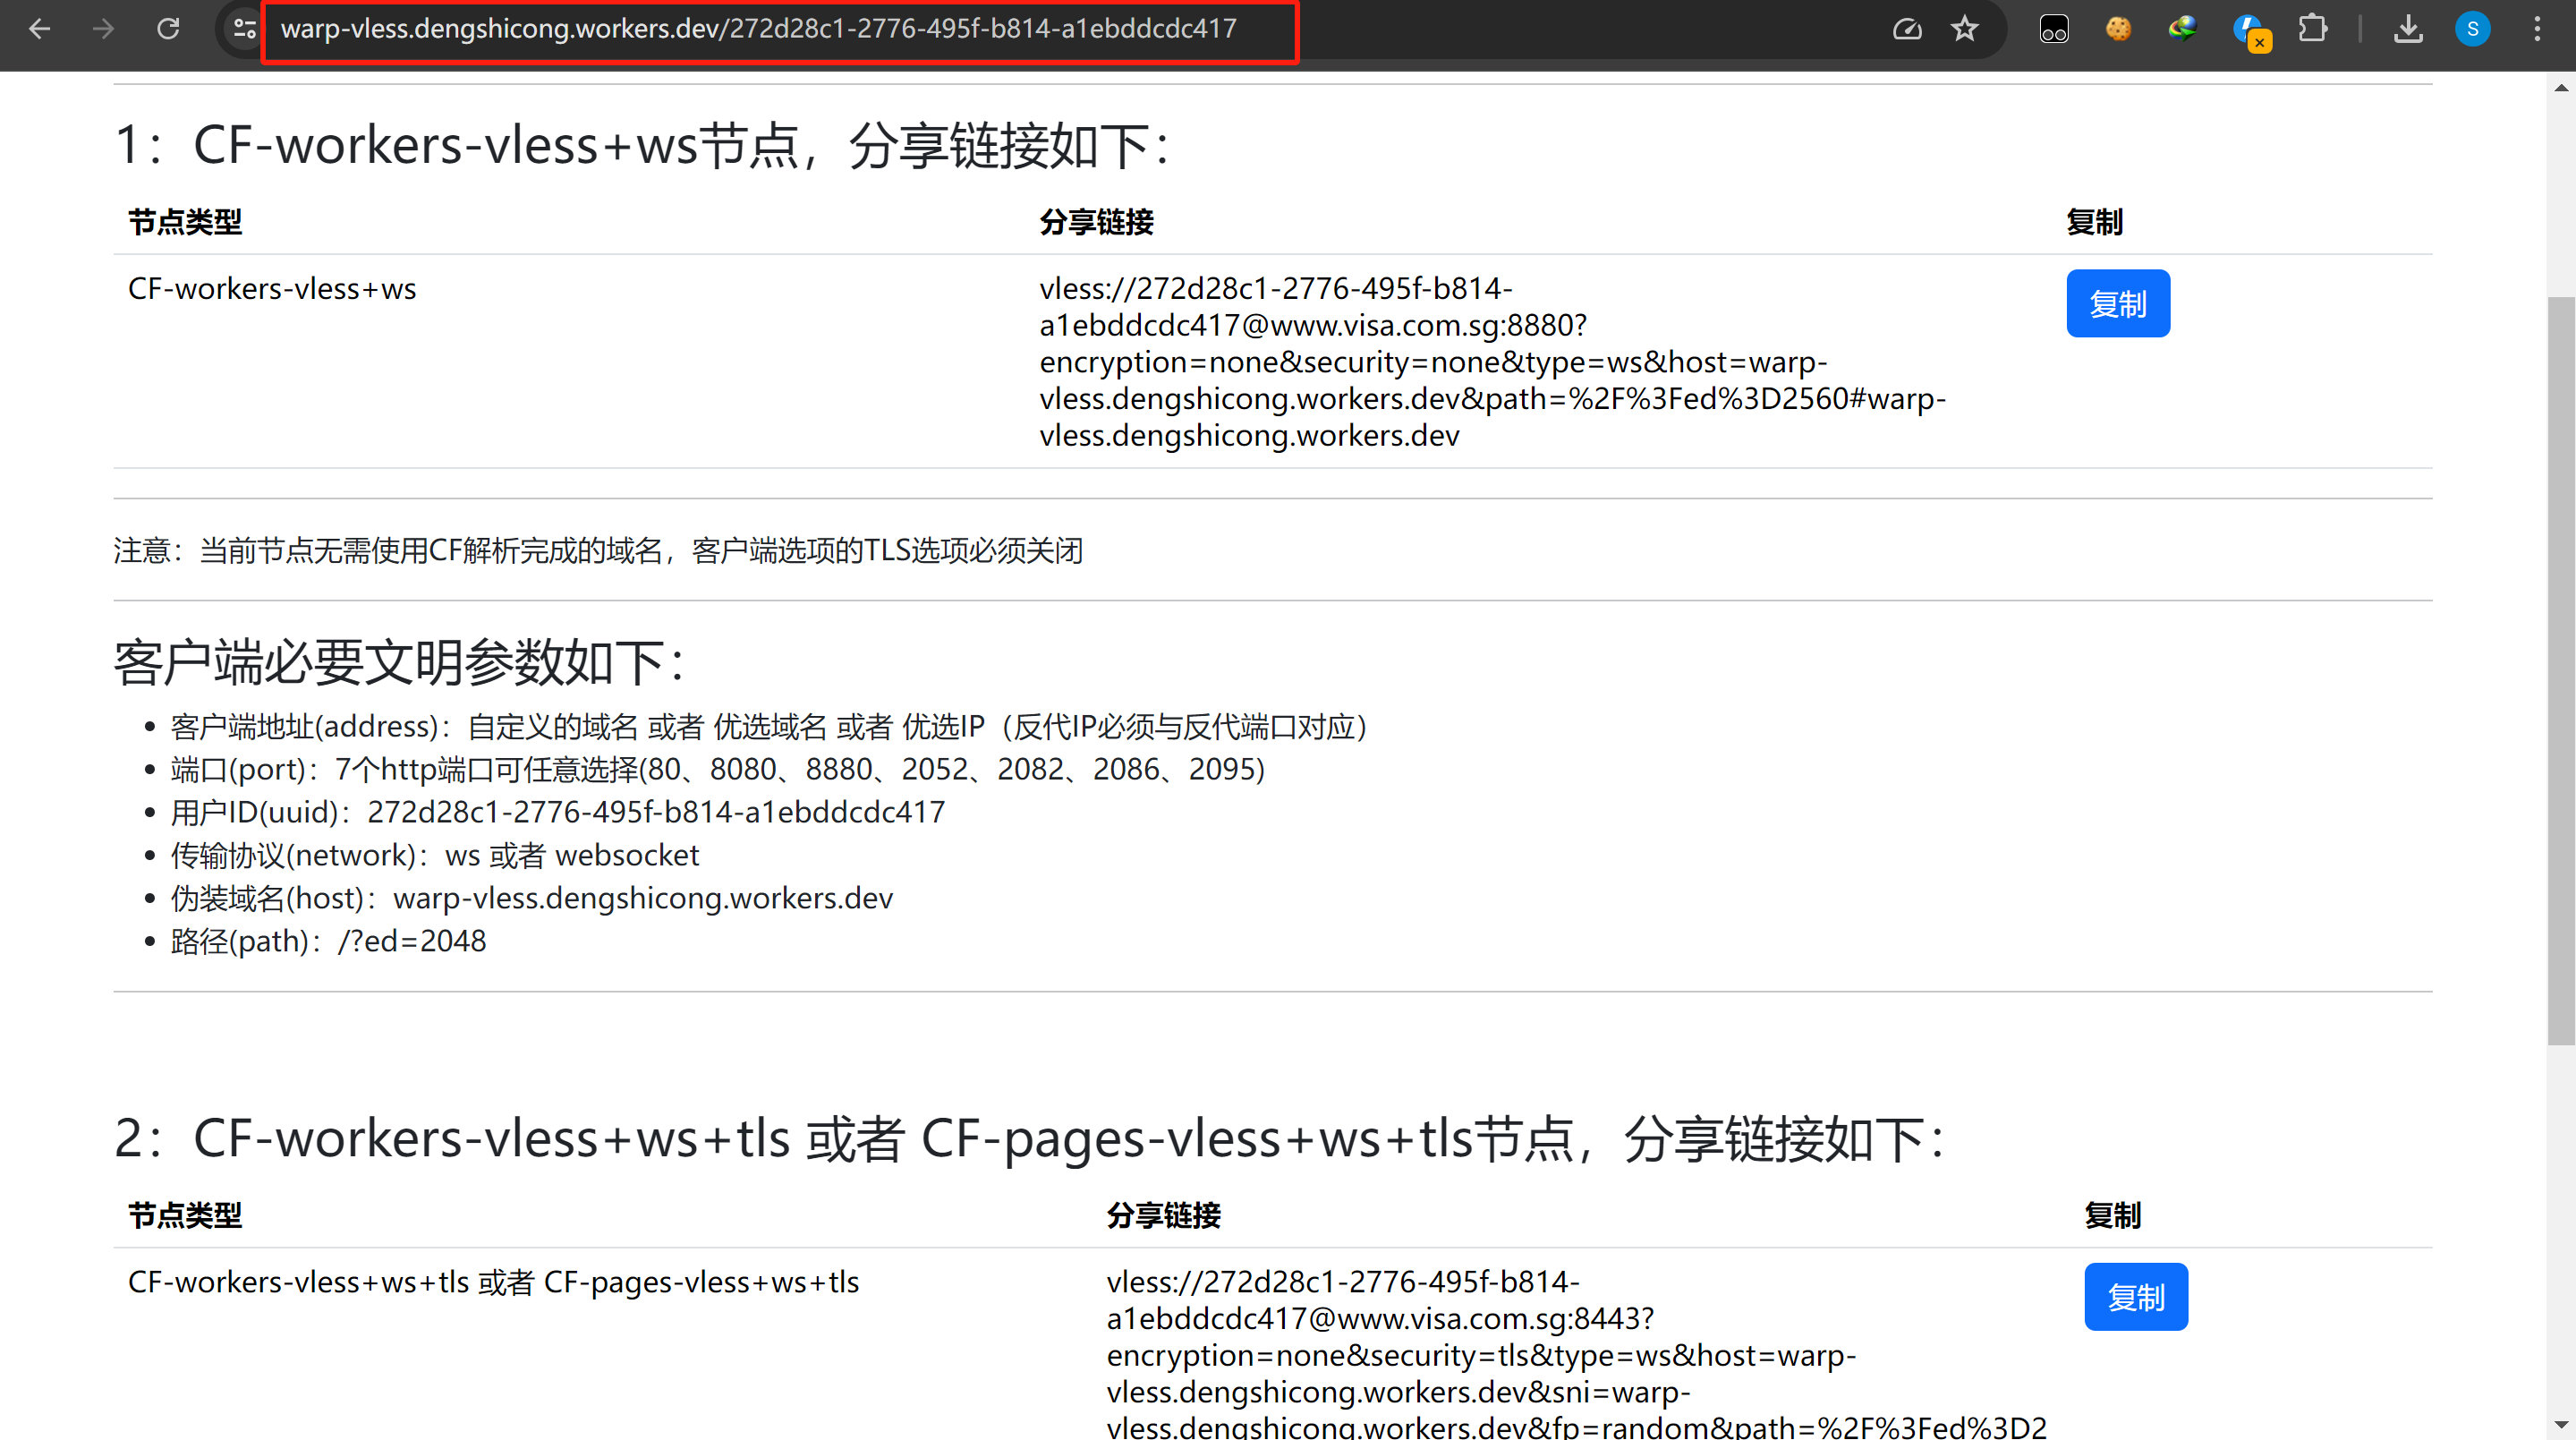Click the speedometer icon in address bar
The height and width of the screenshot is (1440, 2576).
point(1907,29)
